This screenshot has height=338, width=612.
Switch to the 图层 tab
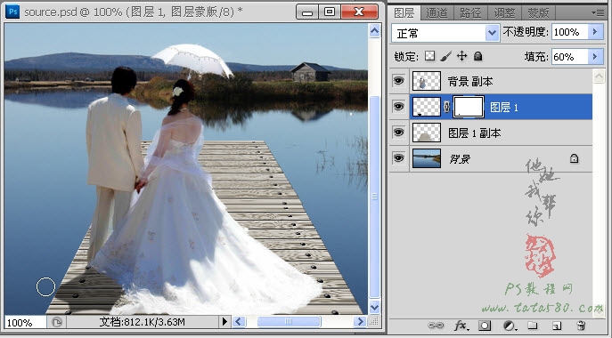click(404, 12)
